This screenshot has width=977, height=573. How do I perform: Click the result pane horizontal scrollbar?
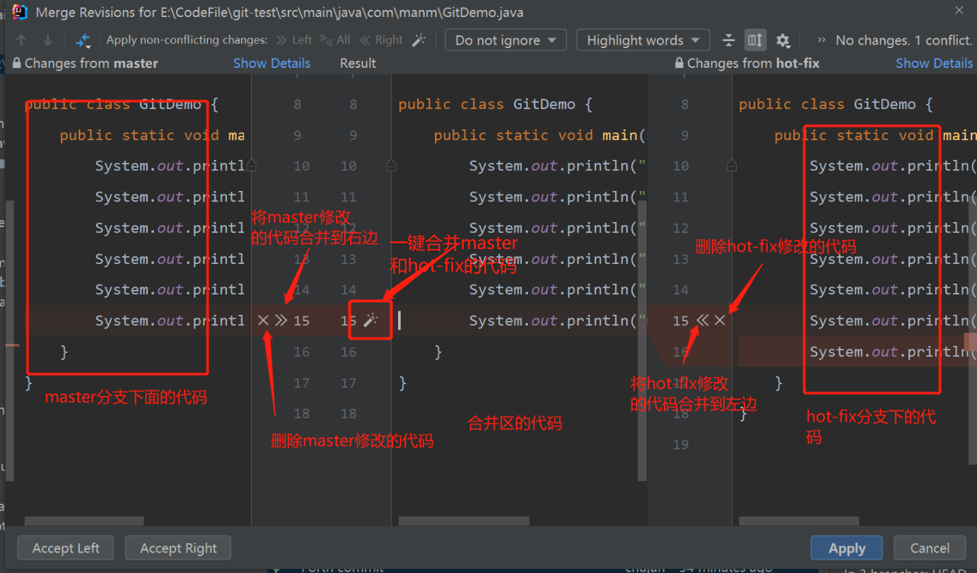[464, 521]
